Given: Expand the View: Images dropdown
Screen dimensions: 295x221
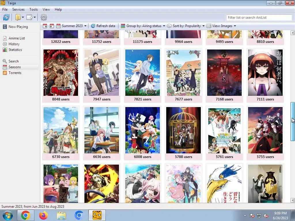Looking at the screenshot, I should [235, 26].
